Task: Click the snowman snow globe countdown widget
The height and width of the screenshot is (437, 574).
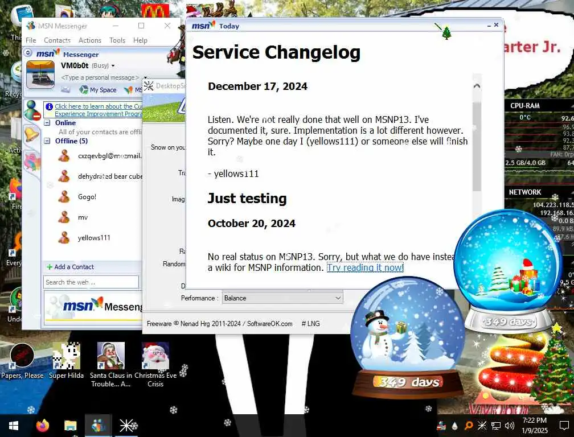Action: (x=408, y=338)
